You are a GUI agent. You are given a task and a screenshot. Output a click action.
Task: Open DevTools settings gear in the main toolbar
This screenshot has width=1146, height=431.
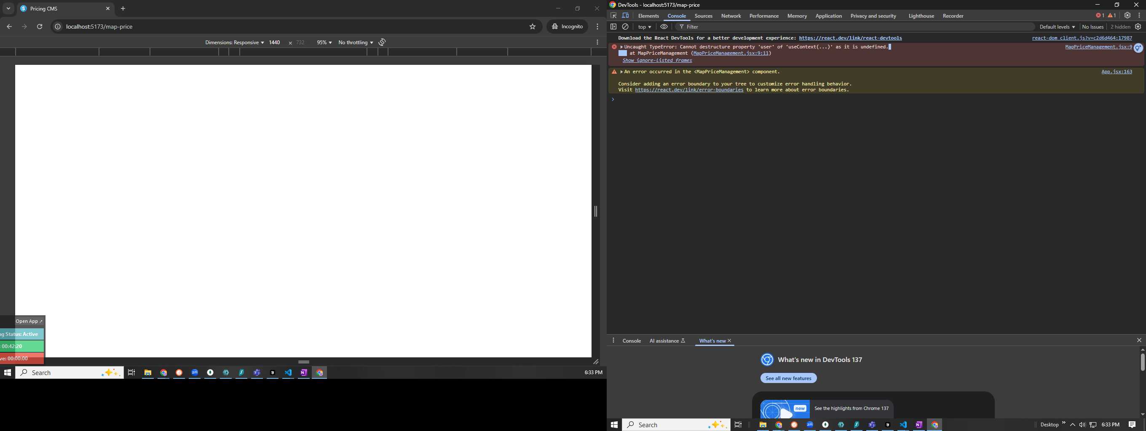pyautogui.click(x=1127, y=16)
